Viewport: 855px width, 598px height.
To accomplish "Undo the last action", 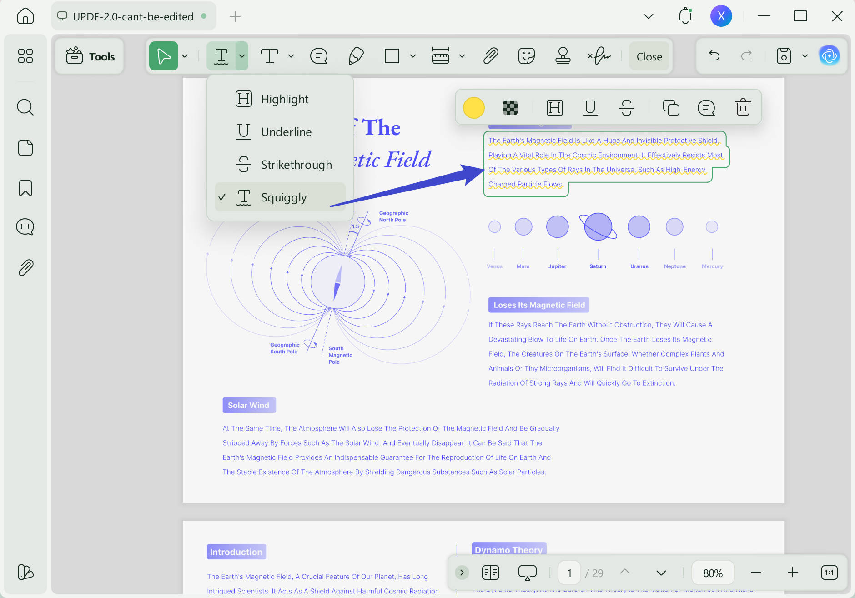I will 714,56.
